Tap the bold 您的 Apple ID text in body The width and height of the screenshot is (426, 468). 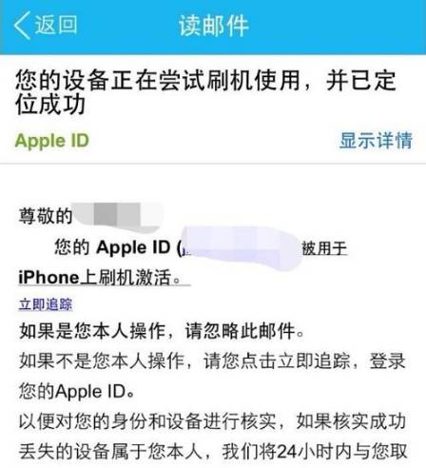pos(112,247)
